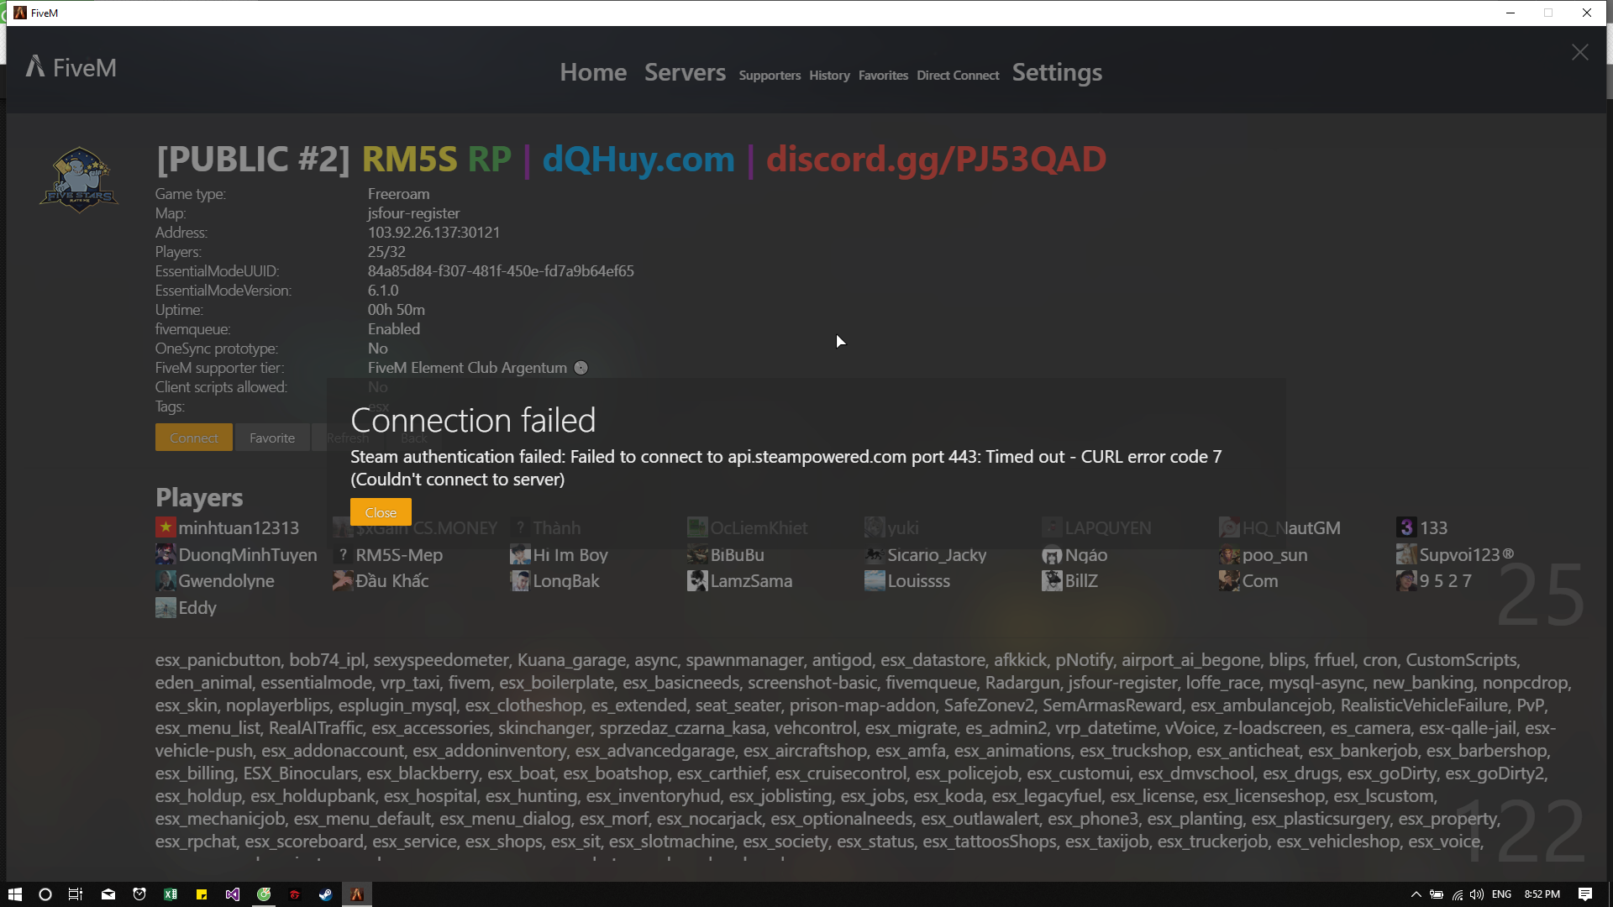This screenshot has height=907, width=1613.
Task: Open Steam from the taskbar
Action: point(325,894)
